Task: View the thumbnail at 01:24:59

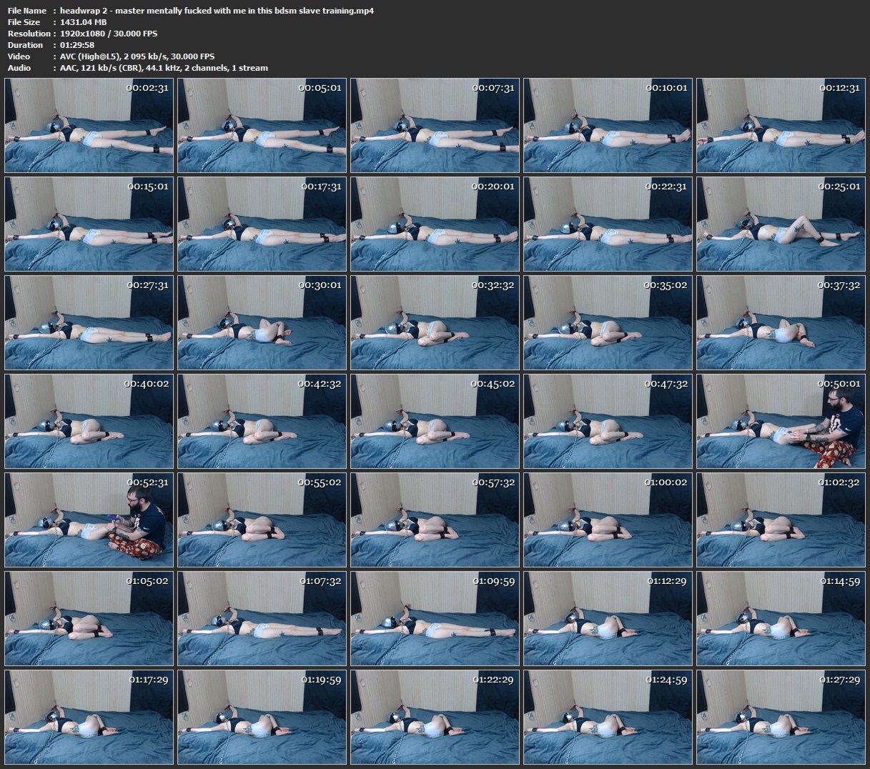Action: [x=608, y=717]
